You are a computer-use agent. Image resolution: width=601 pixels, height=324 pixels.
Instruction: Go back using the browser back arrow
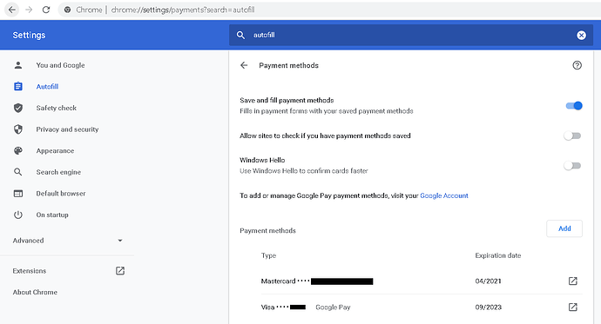point(12,10)
